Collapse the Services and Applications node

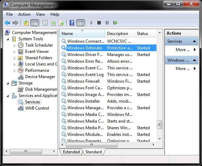click(8, 96)
